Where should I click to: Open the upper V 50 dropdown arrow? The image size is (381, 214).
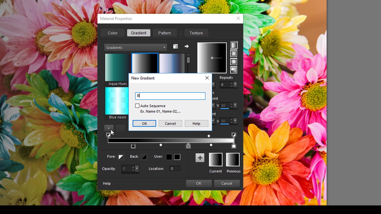coord(235,106)
